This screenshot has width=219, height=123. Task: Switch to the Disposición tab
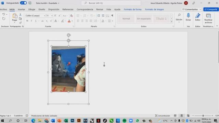[x=54, y=9]
